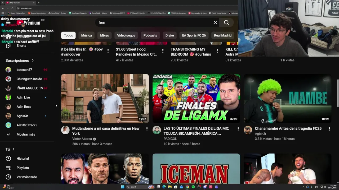339x190 pixels.
Task: Open Spotify from the taskbar
Action: pyautogui.click(x=193, y=187)
